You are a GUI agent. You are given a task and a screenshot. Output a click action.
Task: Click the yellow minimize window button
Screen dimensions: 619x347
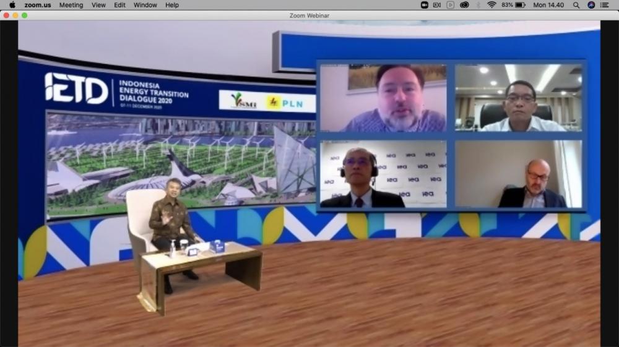tap(15, 15)
